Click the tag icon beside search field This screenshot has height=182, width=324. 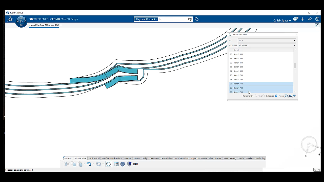click(x=196, y=19)
